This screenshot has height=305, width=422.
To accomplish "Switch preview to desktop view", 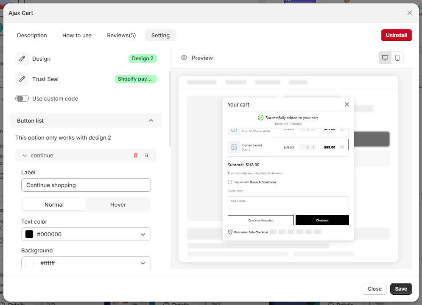I will (385, 58).
